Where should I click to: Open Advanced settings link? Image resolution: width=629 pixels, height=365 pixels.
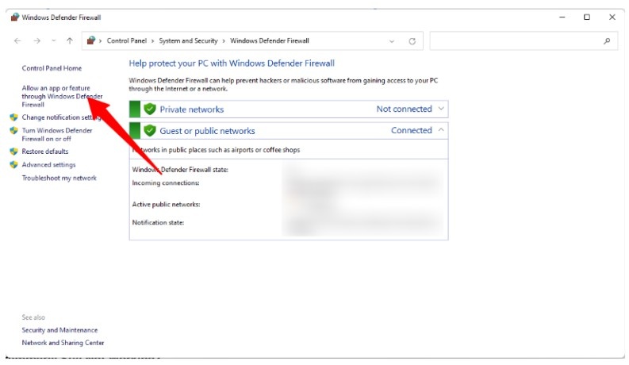click(x=48, y=165)
